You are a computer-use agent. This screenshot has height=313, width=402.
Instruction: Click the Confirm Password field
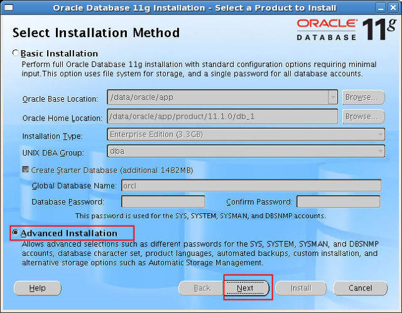pyautogui.click(x=339, y=202)
